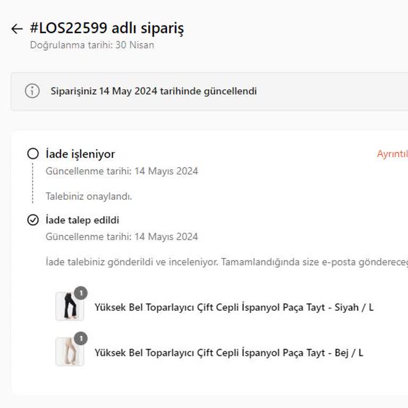Click the quantity badge on the black leggings
The height and width of the screenshot is (408, 408).
tap(81, 293)
